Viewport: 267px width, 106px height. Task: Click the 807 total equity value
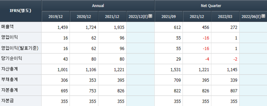click(234, 91)
